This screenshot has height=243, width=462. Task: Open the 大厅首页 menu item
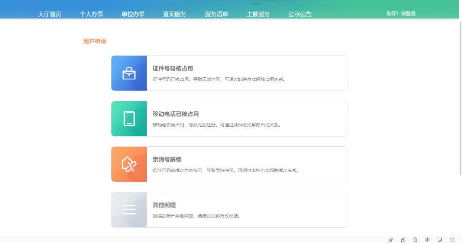[x=50, y=14]
